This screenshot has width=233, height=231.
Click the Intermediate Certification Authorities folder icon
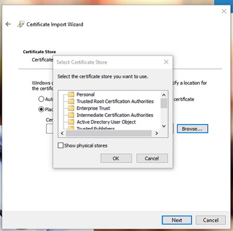coord(71,115)
